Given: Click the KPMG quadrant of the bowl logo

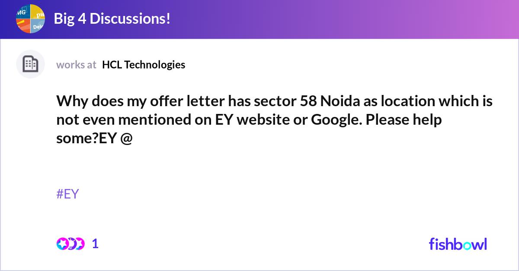Looking at the screenshot, I should click(x=24, y=13).
